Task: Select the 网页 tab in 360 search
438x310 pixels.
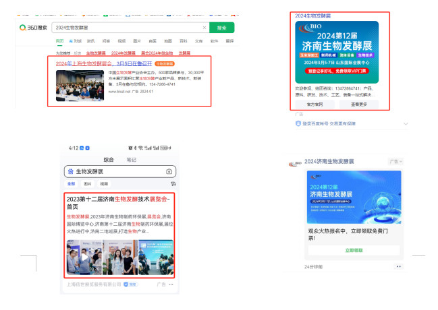Action: 60,41
